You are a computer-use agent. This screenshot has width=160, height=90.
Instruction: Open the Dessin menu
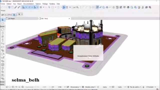coord(19,4)
